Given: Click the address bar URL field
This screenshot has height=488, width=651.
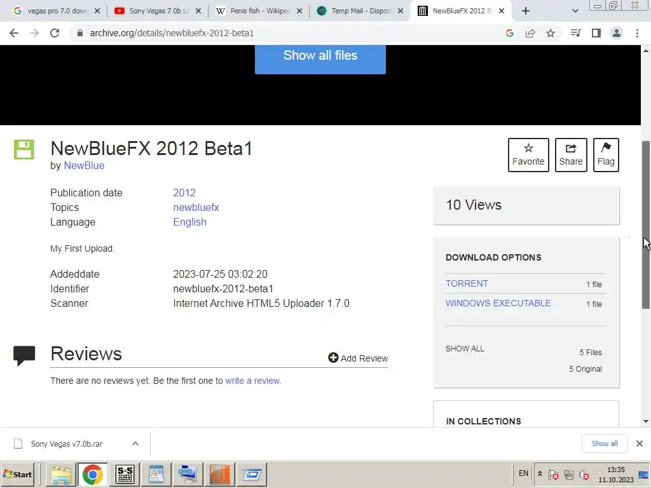Looking at the screenshot, I should coord(287,33).
